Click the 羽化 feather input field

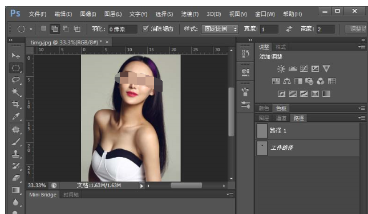123,29
